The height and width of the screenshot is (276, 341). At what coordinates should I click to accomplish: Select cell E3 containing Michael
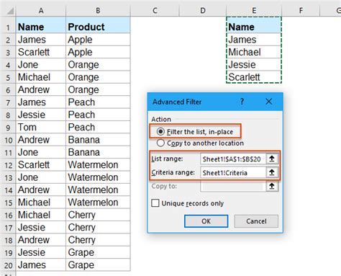254,52
